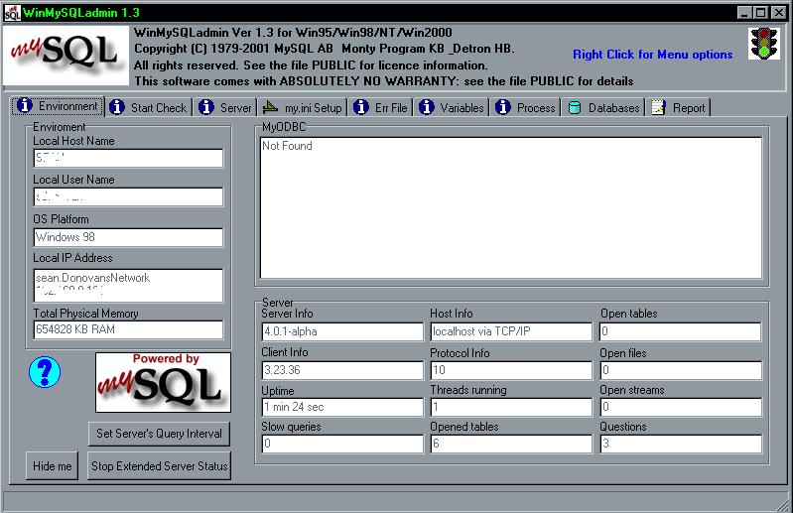Click the Slow queries field

(342, 444)
